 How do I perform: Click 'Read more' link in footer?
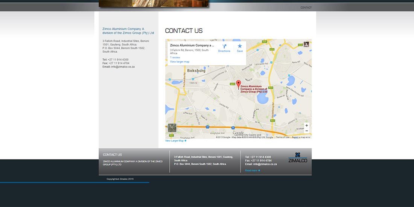(252, 170)
